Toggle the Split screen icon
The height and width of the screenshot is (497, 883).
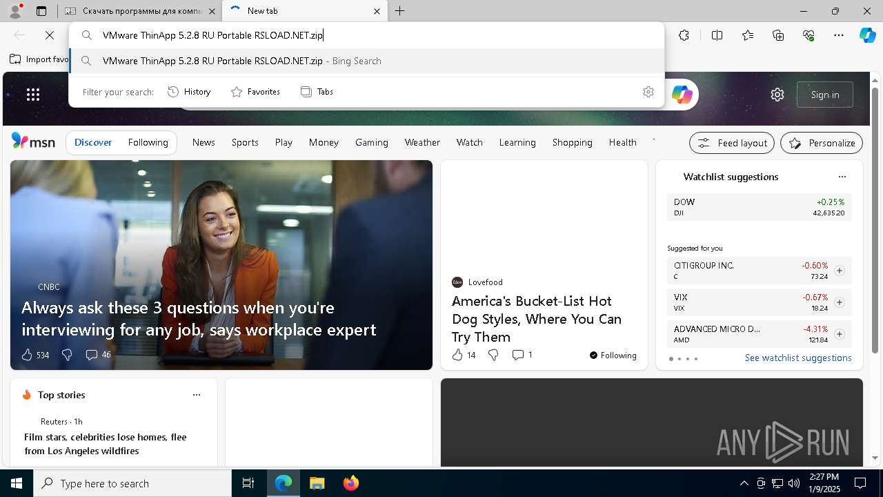point(717,35)
